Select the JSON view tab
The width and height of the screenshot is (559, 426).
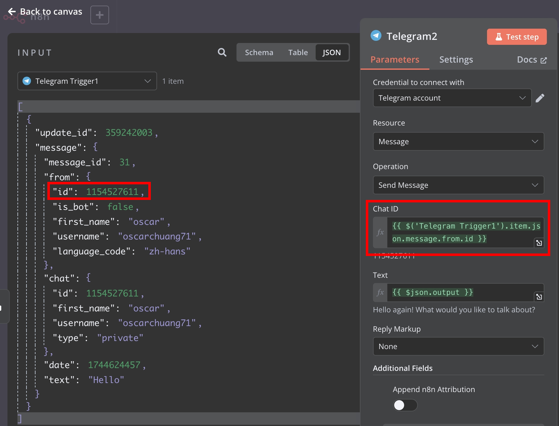[332, 52]
